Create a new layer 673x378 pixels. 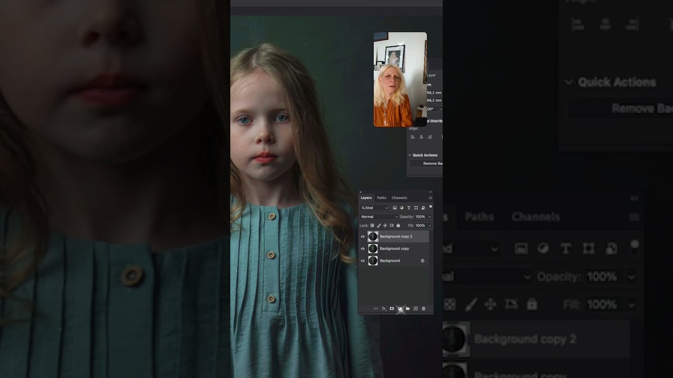coord(415,309)
